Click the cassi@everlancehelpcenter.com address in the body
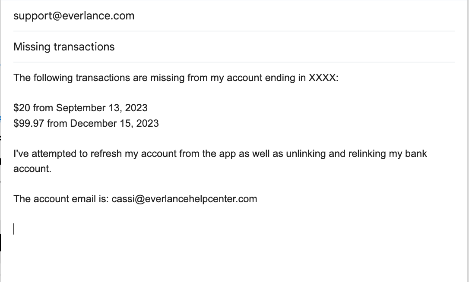 pos(184,199)
